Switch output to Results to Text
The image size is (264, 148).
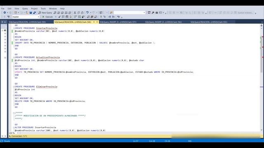click(x=88, y=17)
